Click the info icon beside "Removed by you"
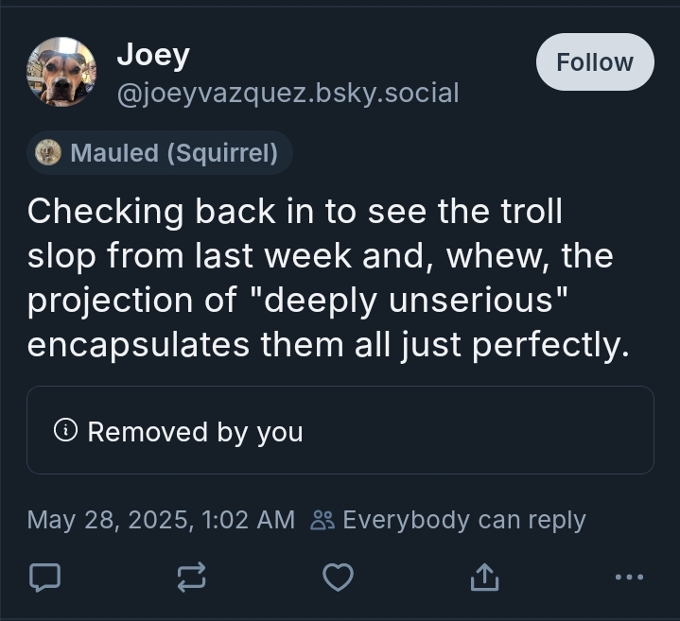680x621 pixels. pyautogui.click(x=65, y=431)
